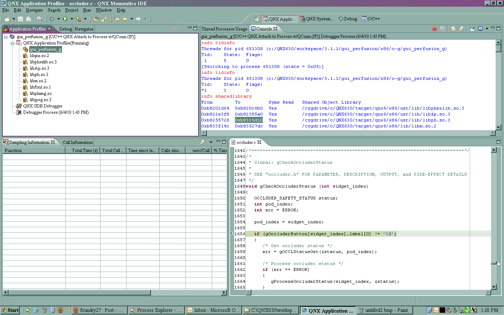Click the Debug bug toolbar icon
This screenshot has width=504, height=315.
tap(52, 19)
